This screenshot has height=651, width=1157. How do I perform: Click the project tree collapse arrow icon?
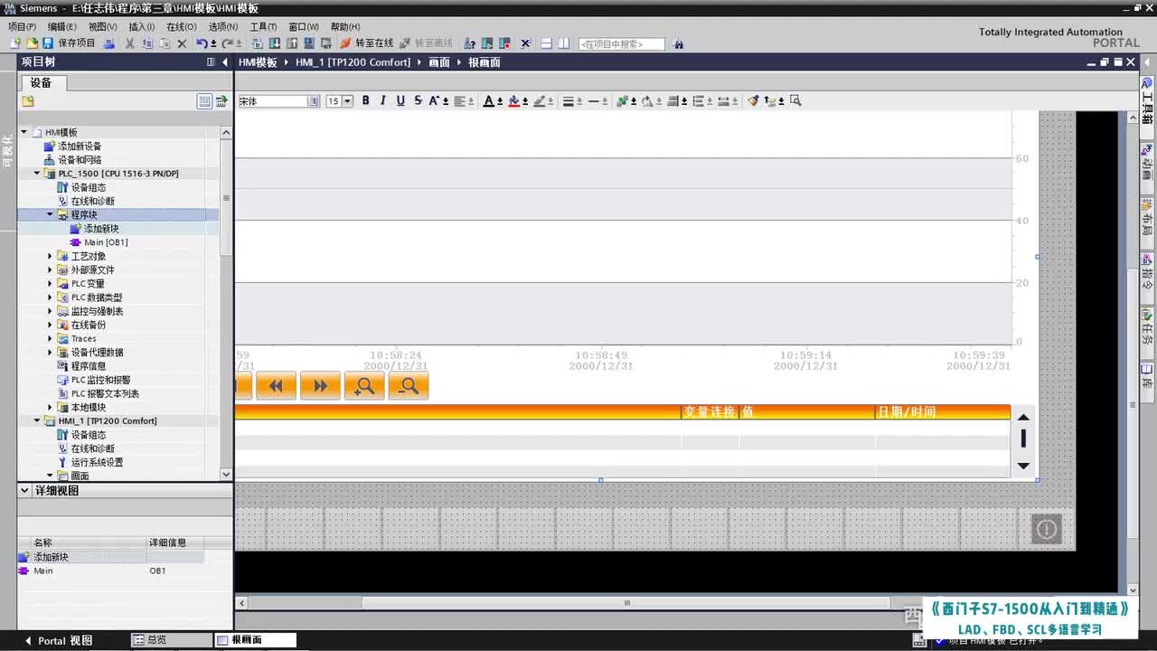tap(224, 62)
